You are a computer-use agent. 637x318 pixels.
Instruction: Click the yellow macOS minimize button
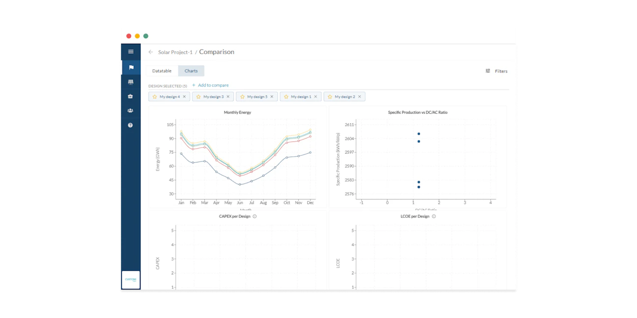pyautogui.click(x=137, y=36)
